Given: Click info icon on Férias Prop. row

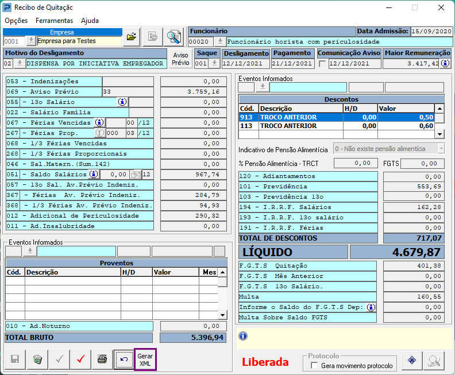Looking at the screenshot, I should coord(99,133).
